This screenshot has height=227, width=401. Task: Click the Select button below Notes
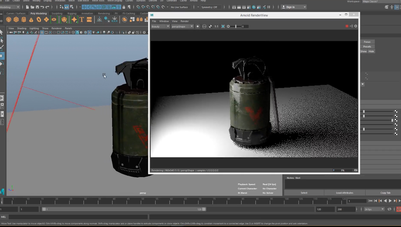coord(304,193)
